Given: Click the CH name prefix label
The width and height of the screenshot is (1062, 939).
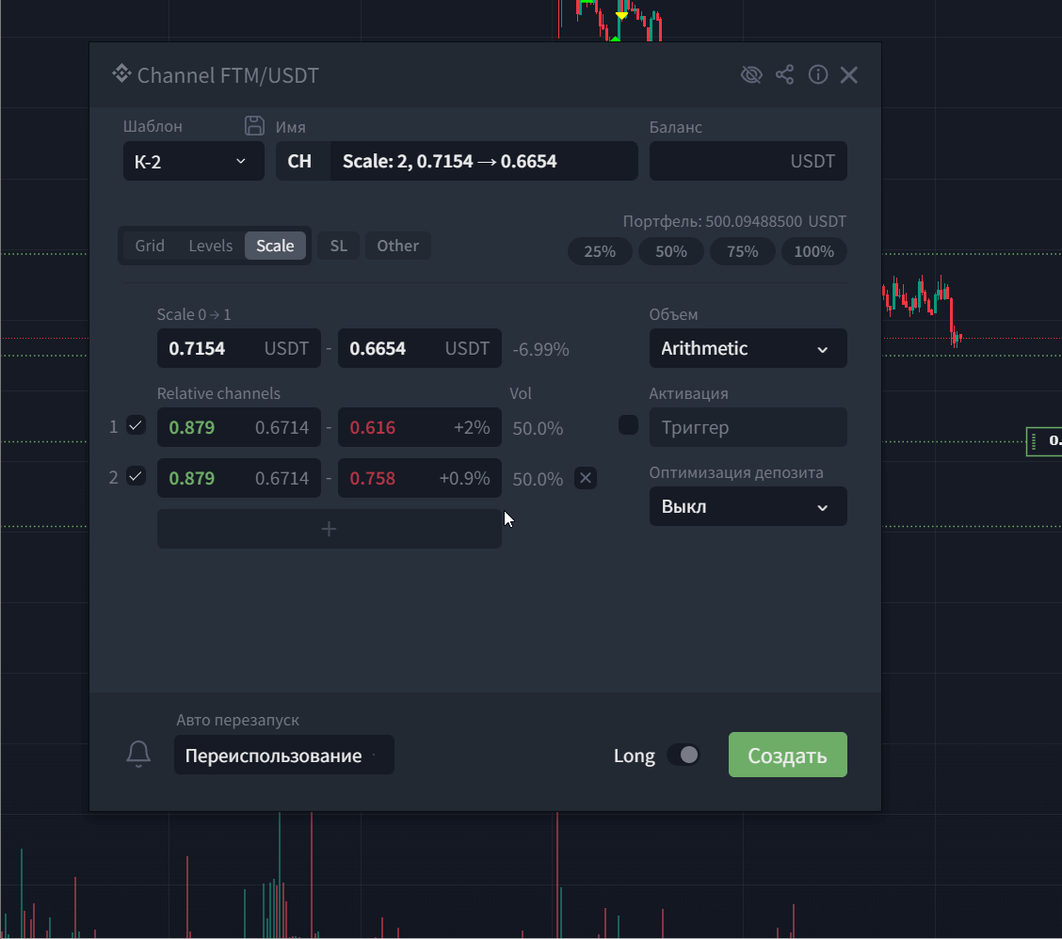Looking at the screenshot, I should [x=299, y=161].
